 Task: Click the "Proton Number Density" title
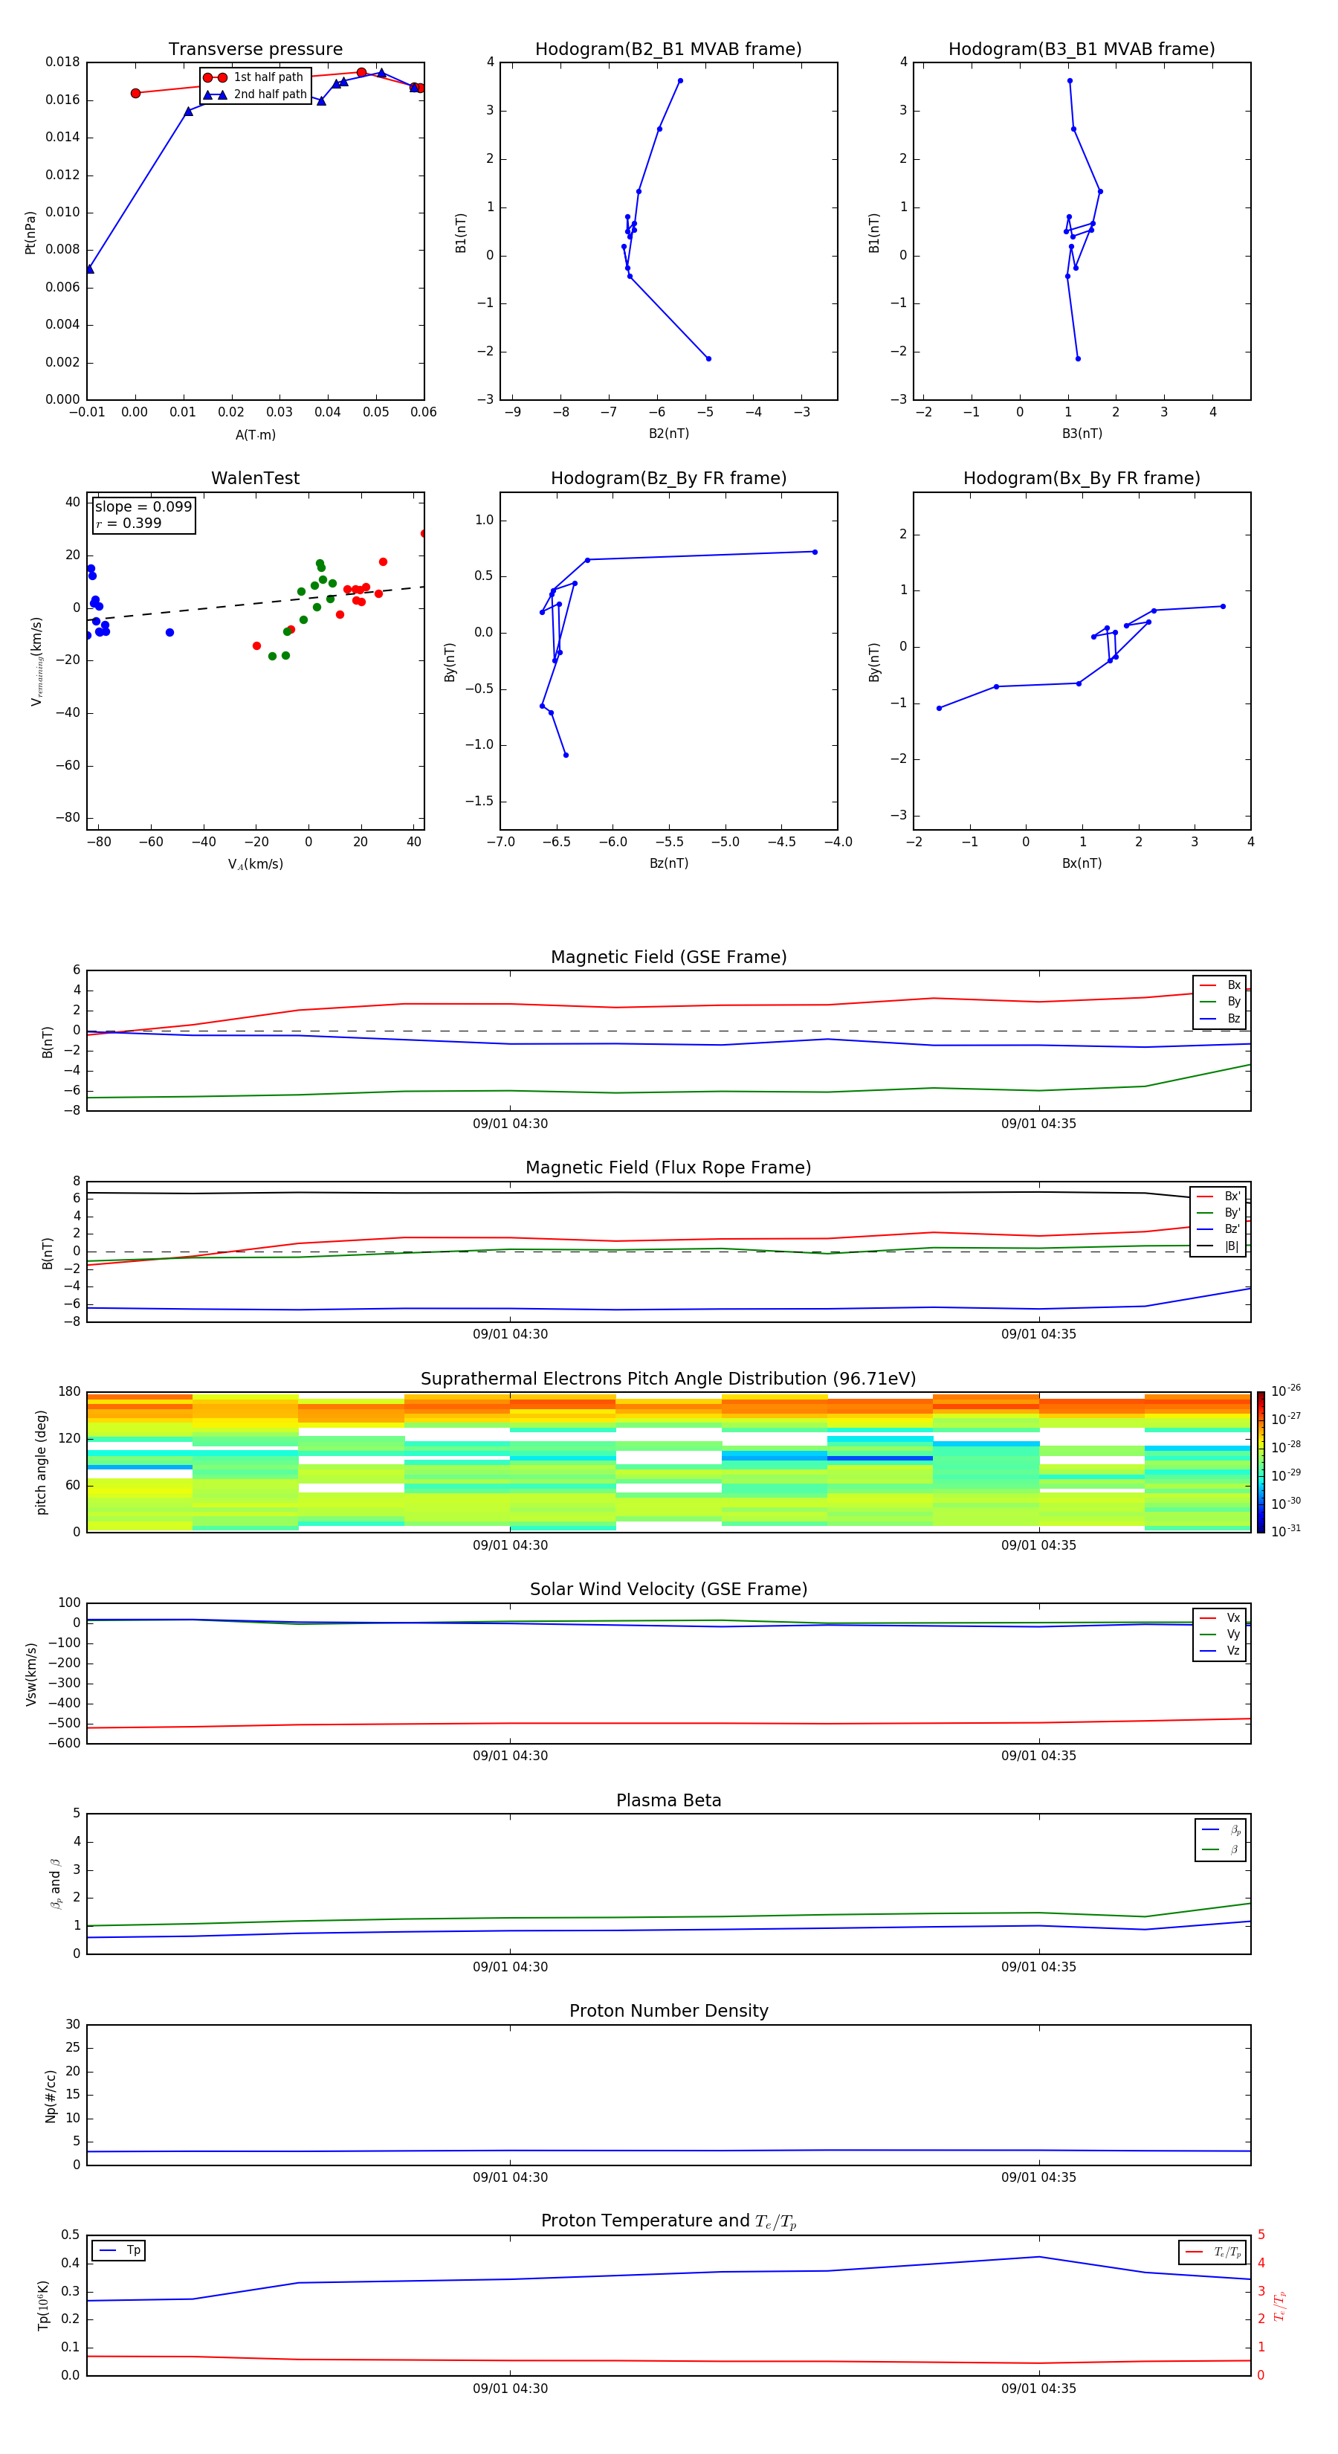click(668, 2011)
